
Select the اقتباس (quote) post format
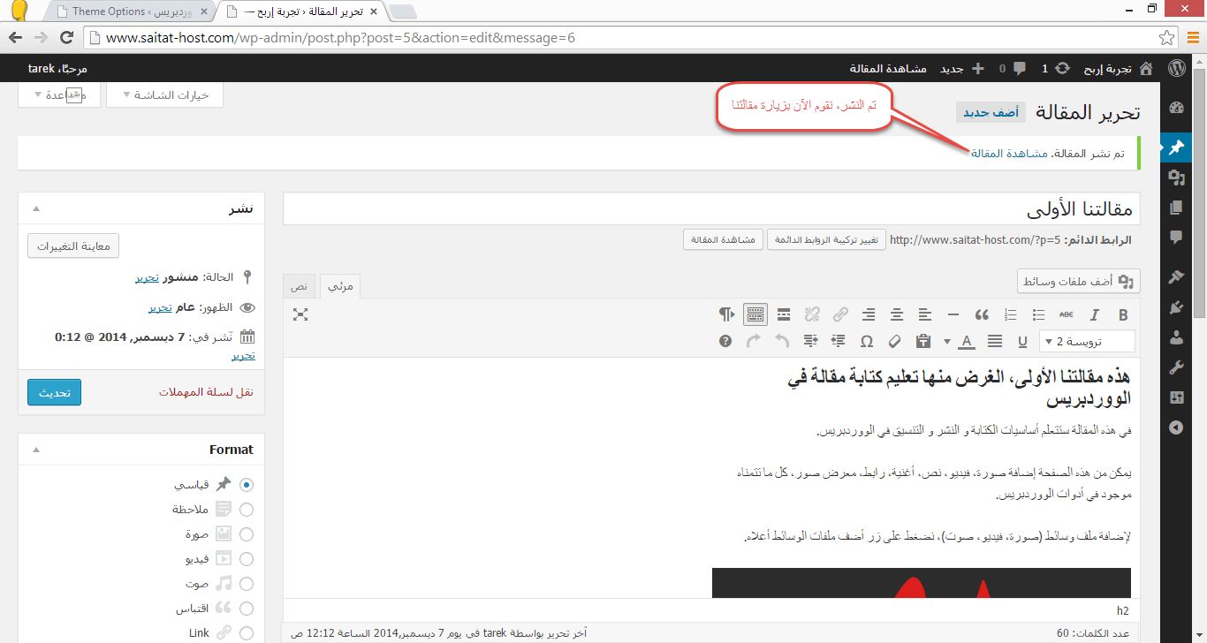tap(247, 609)
